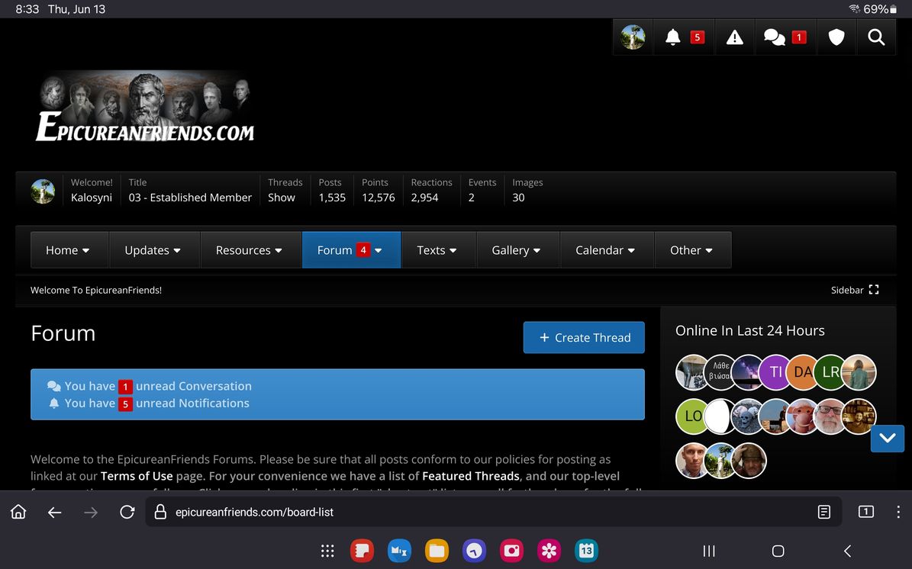912x569 pixels.
Task: Click the unread Conversation link
Action: pyautogui.click(x=193, y=386)
